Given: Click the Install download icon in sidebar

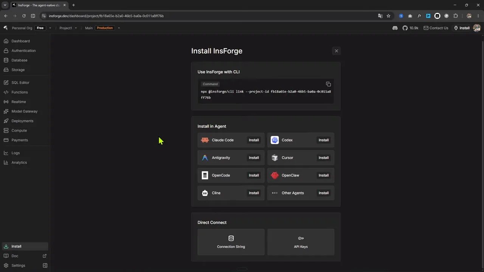Looking at the screenshot, I should coord(6,246).
